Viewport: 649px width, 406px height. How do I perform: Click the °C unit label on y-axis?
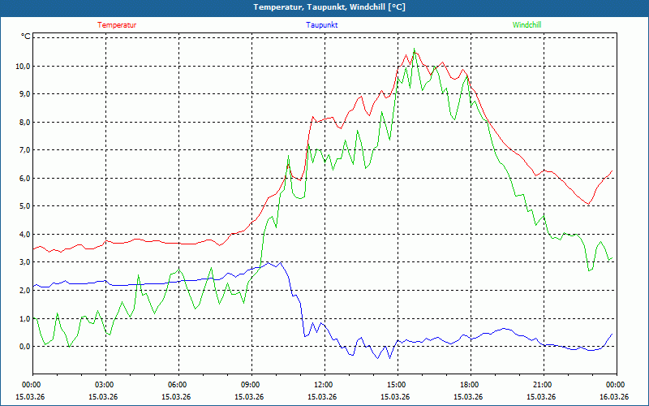(x=26, y=37)
